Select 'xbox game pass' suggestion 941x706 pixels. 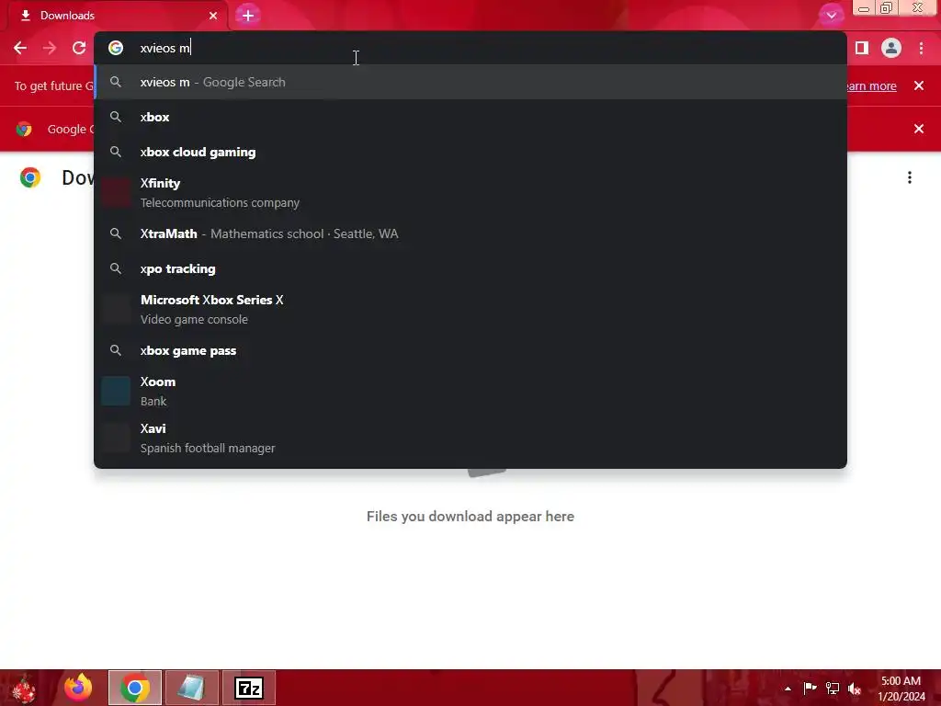point(470,350)
